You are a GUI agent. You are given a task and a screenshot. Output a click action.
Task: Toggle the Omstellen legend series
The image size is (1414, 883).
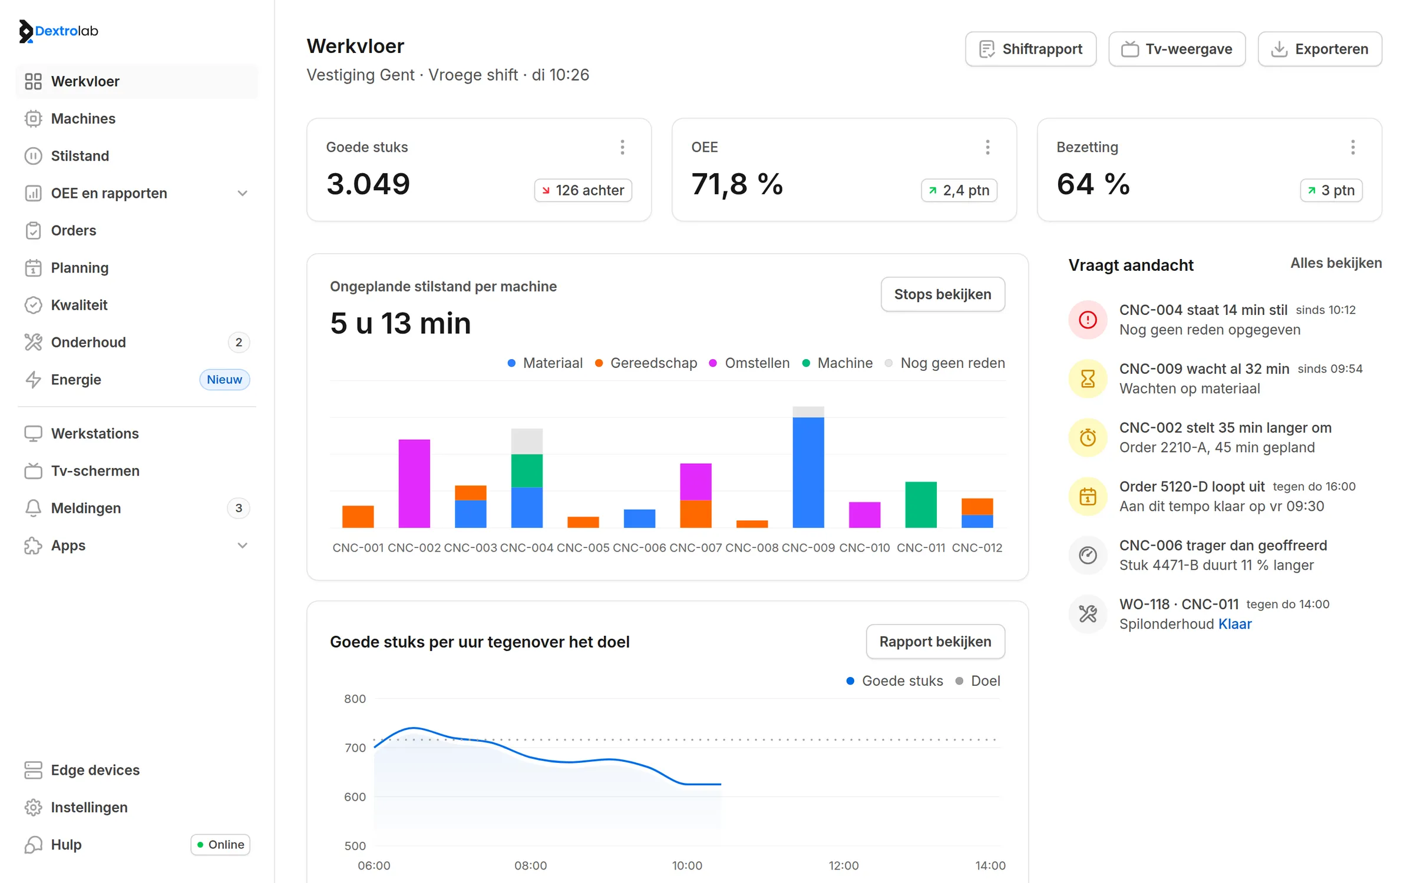tap(749, 363)
